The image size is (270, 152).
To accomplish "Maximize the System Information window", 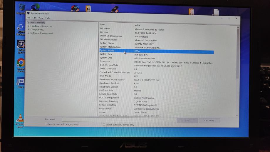I will 229,19.
